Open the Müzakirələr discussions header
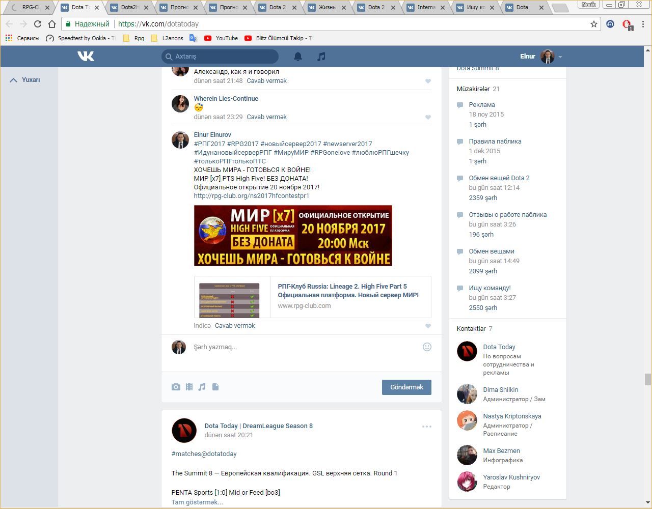The image size is (652, 509). tap(473, 89)
